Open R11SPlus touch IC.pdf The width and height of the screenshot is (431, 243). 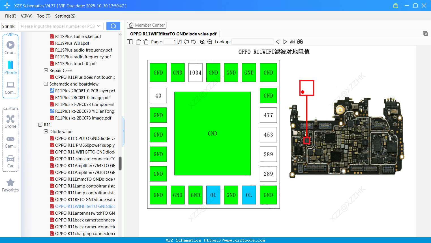click(x=76, y=63)
